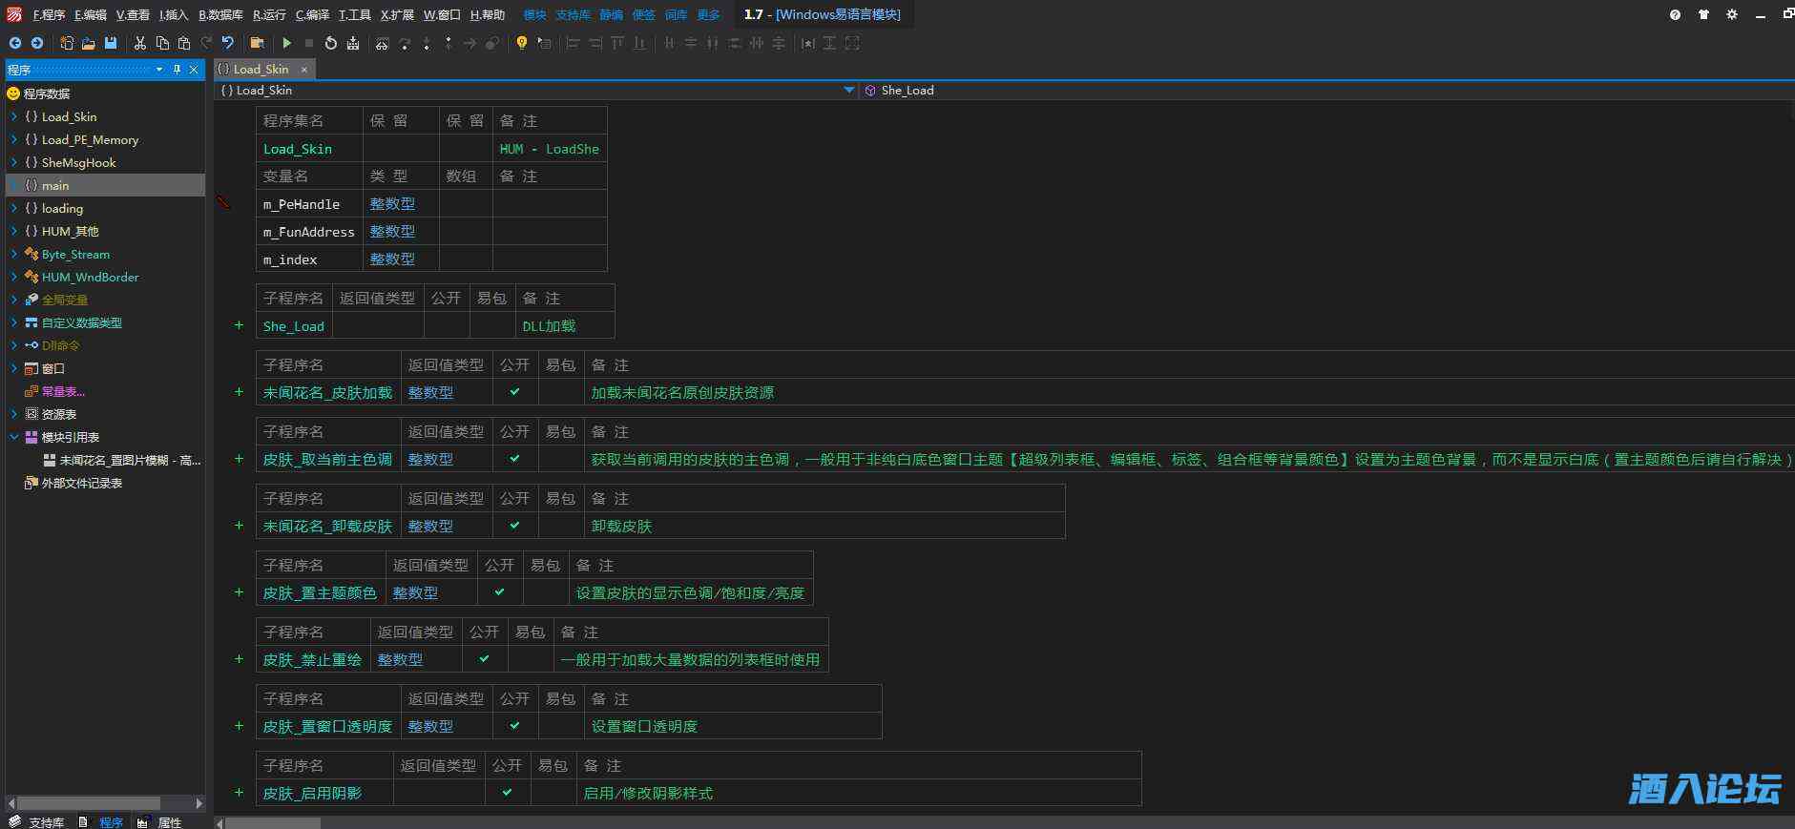Click the navigate Back arrow icon
The image size is (1795, 829).
15,43
